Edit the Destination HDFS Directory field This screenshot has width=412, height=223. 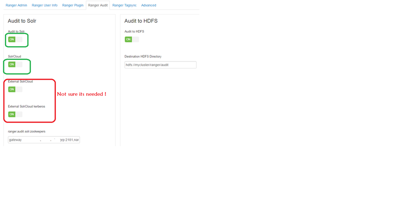[x=160, y=65]
